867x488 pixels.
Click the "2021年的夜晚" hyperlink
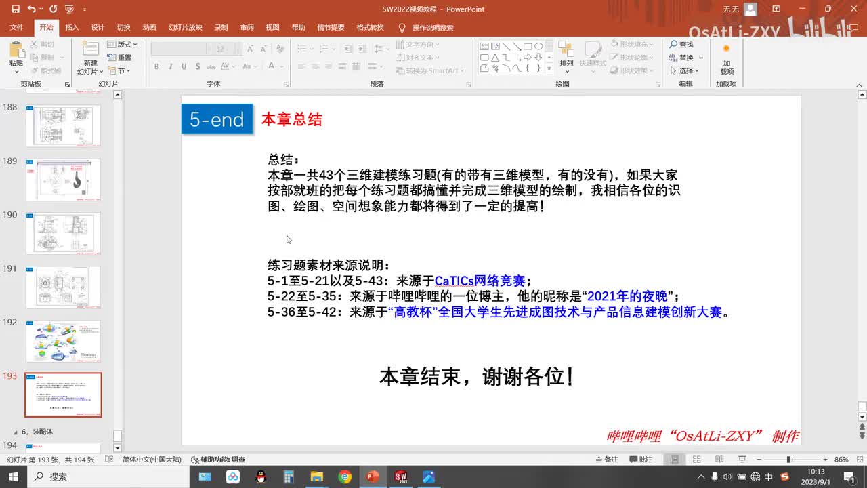click(x=627, y=296)
